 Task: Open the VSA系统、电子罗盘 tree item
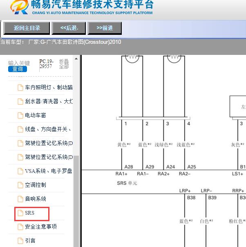pos(48,171)
